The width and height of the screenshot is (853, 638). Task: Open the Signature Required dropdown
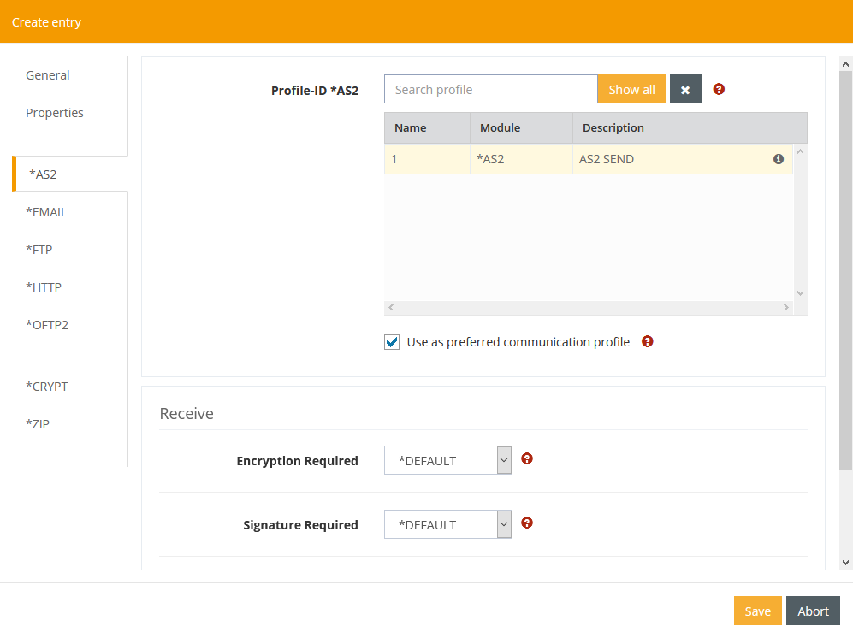[447, 525]
